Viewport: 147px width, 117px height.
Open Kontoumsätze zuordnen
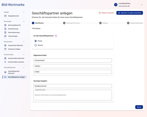pyautogui.click(x=16, y=62)
